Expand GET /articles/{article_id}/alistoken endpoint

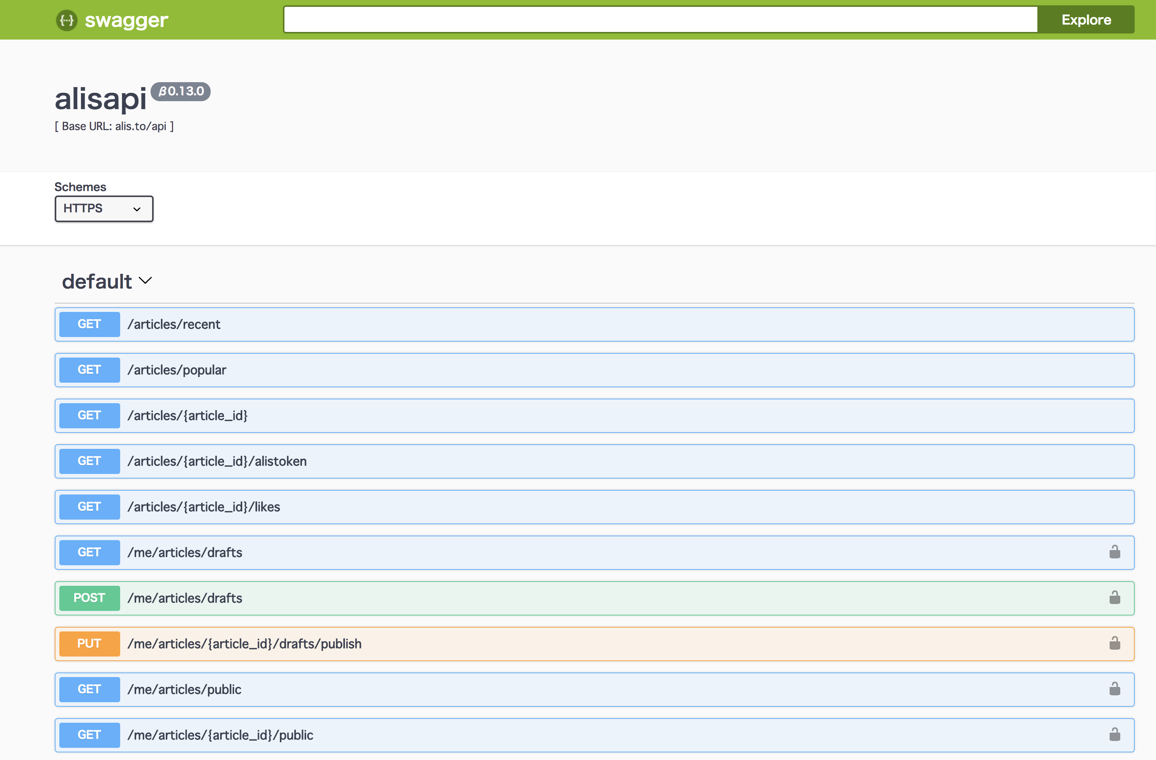217,461
